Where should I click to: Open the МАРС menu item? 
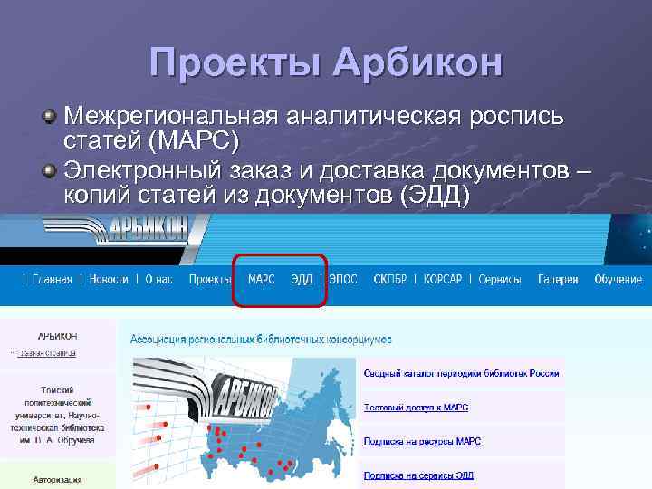261,280
